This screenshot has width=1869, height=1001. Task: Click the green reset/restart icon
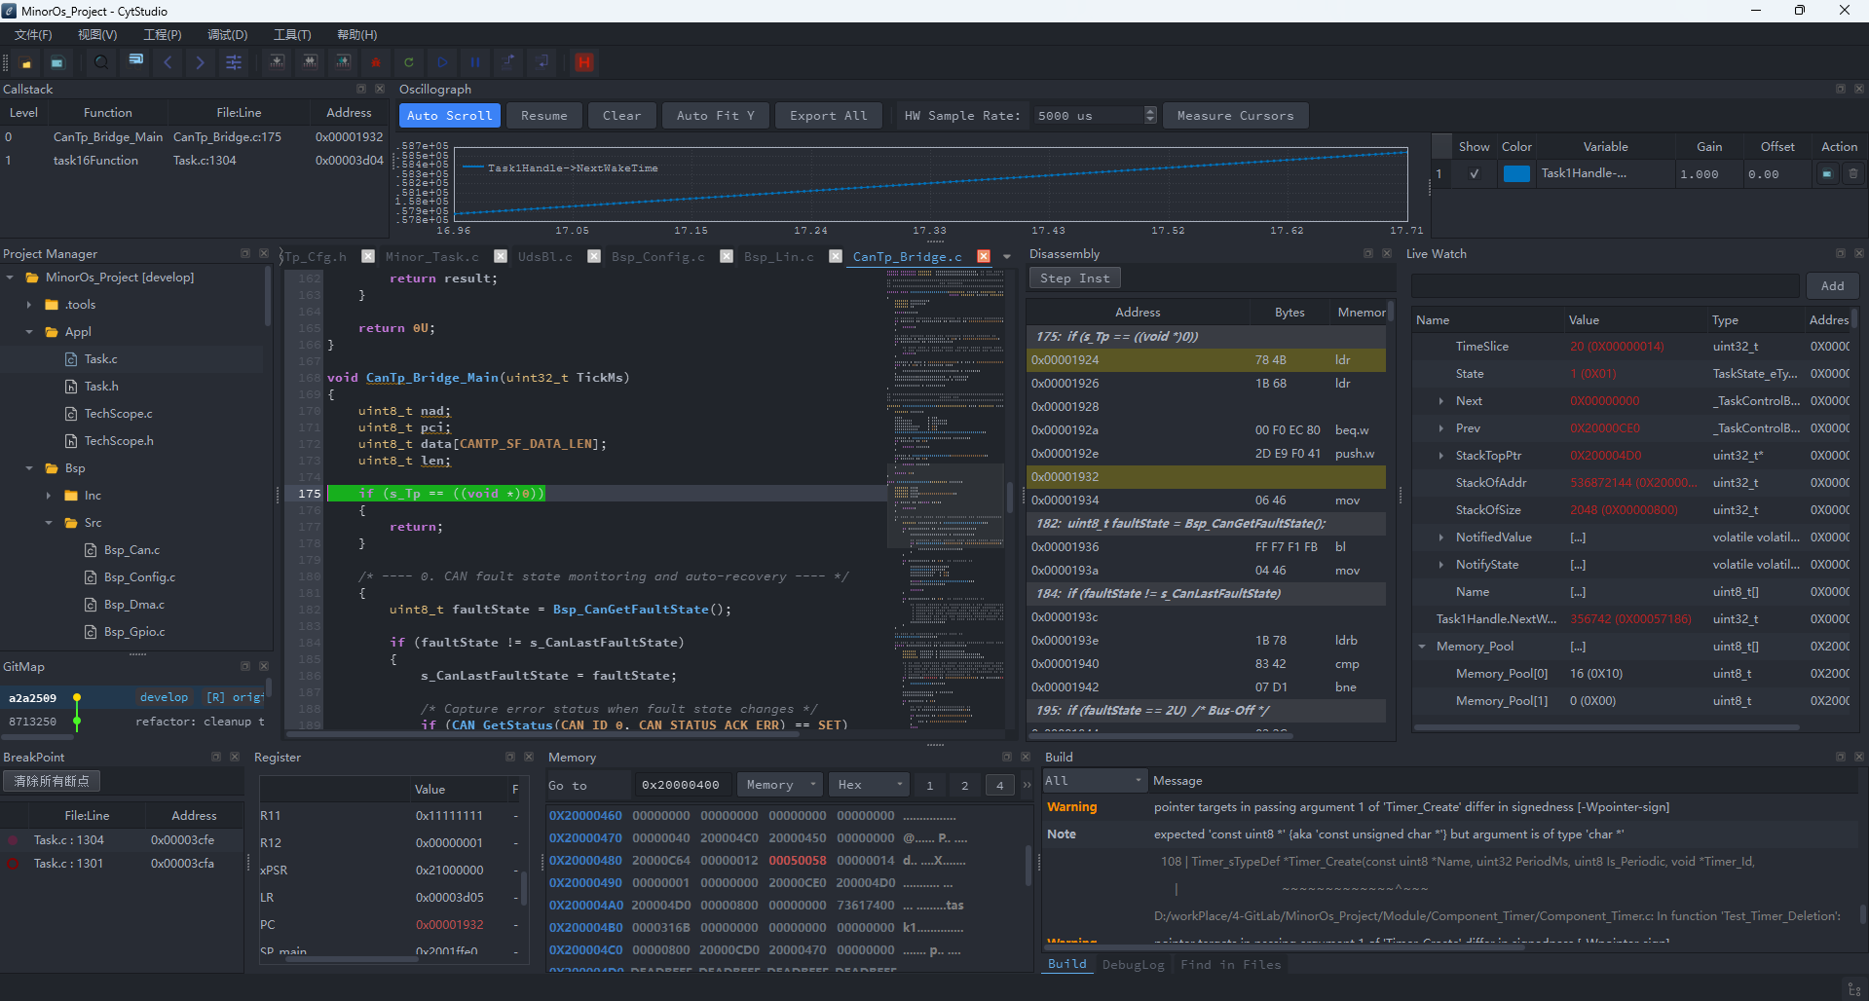[x=409, y=62]
